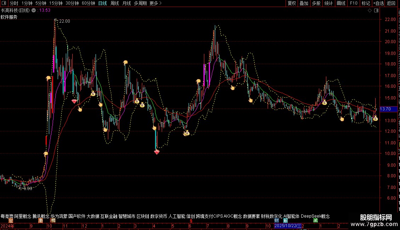Click the 叠加 overlay button

click(x=304, y=3)
